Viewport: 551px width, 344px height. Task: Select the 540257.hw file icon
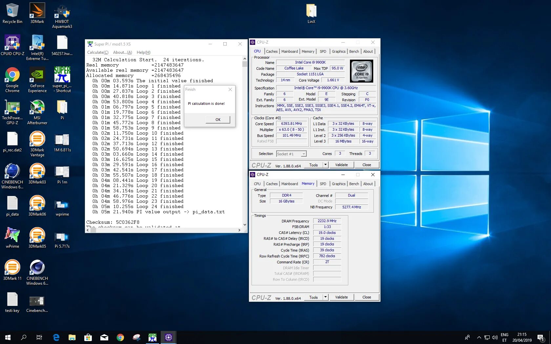62,45
